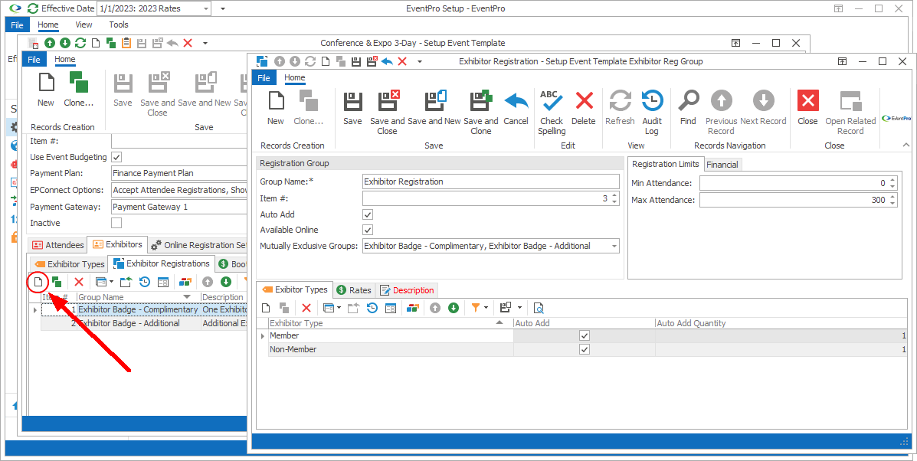Open the Audit Log
The width and height of the screenshot is (917, 461).
652,112
